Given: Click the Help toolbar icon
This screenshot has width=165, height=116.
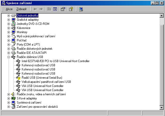Looking at the screenshot, I should [x=71, y=9].
